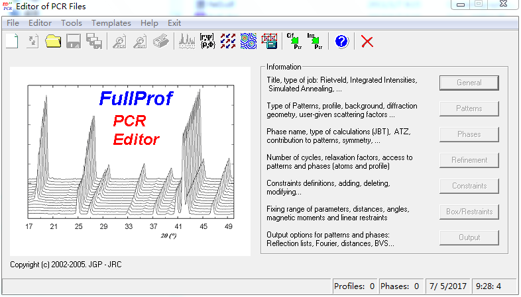
Task: Click the 7/ 5/2017 date status field
Action: [x=447, y=286]
